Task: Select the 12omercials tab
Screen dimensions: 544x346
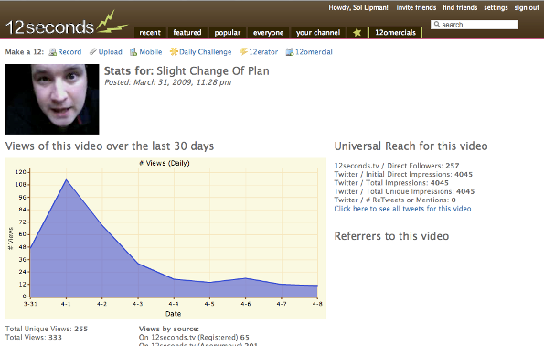Action: coord(395,32)
